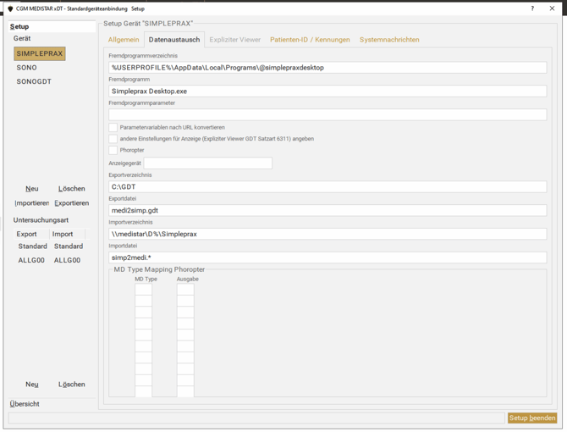Click Löschen button under Untersuchungsart
The image size is (567, 432).
[72, 385]
